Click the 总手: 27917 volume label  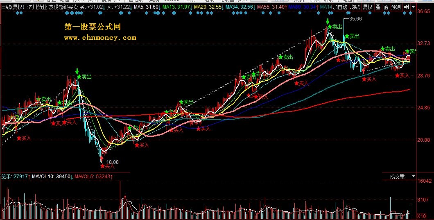tap(16, 177)
